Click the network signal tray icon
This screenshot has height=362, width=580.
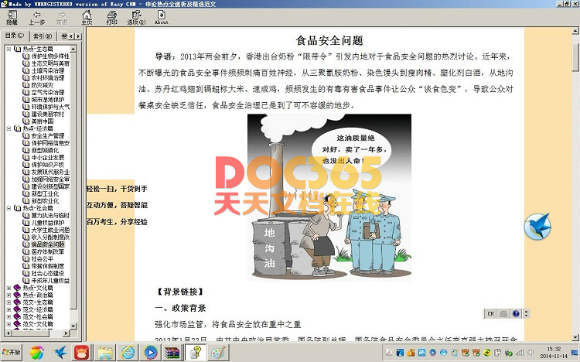pos(520,353)
